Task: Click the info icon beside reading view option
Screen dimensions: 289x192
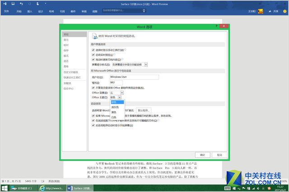Action: point(158,120)
